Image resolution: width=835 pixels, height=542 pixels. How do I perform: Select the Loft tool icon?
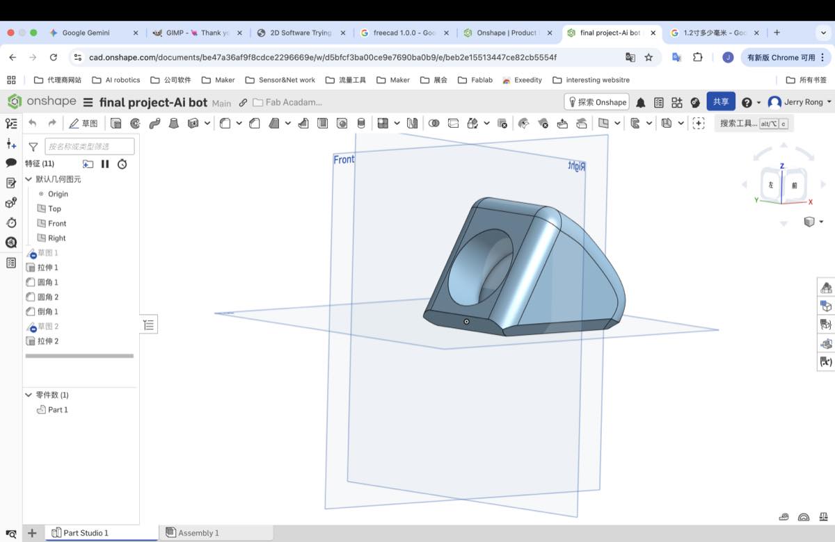(173, 124)
